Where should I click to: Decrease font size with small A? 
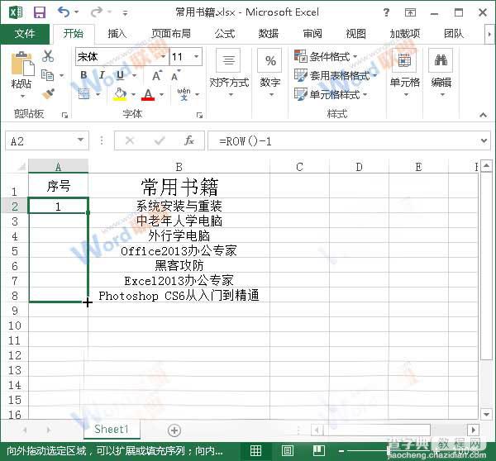[175, 76]
